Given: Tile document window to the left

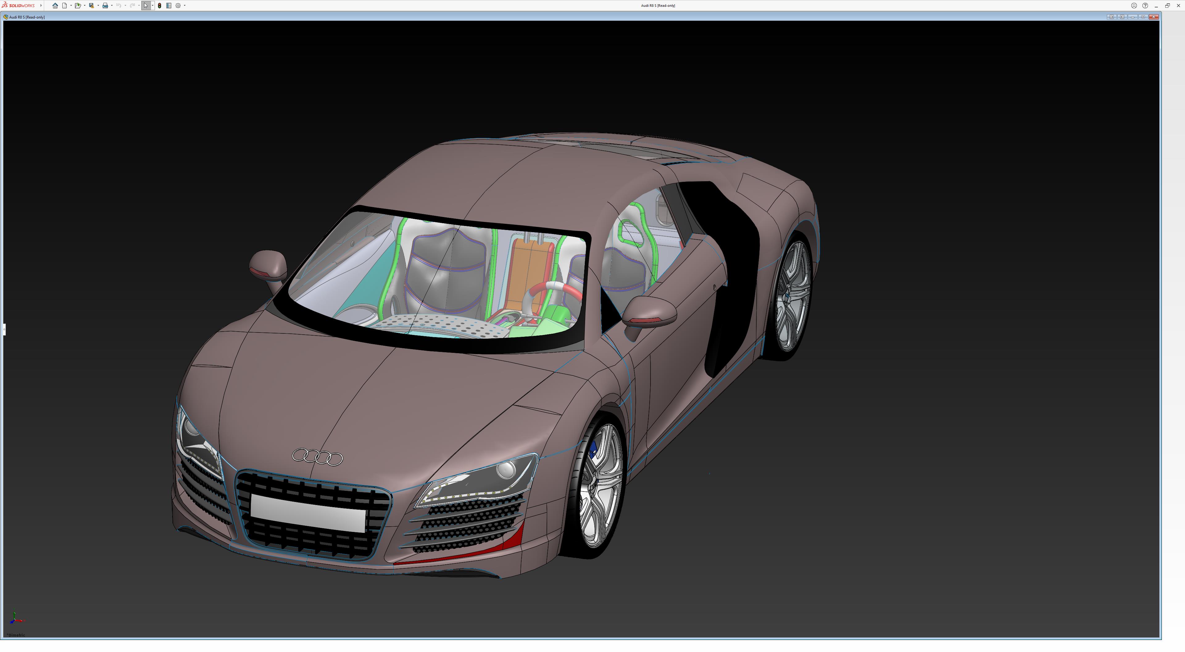Looking at the screenshot, I should [x=1112, y=17].
